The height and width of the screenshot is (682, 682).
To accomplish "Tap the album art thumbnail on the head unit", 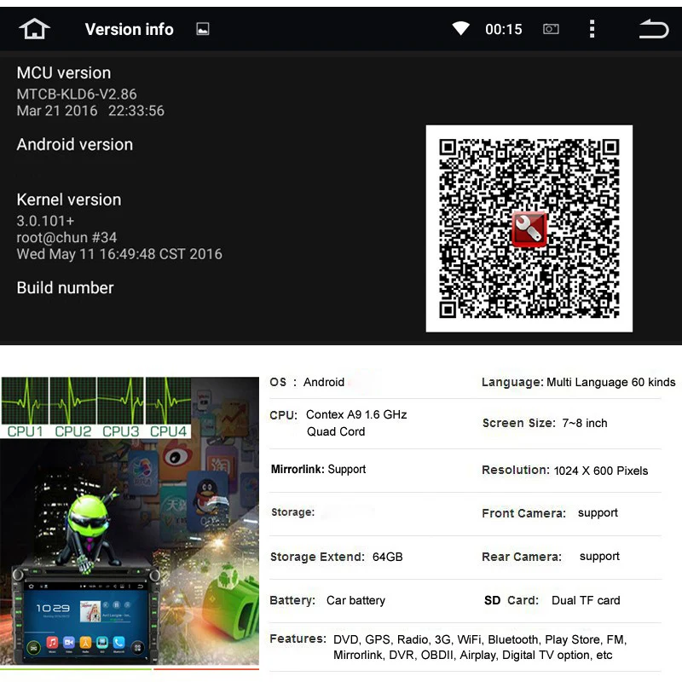I will tap(90, 611).
